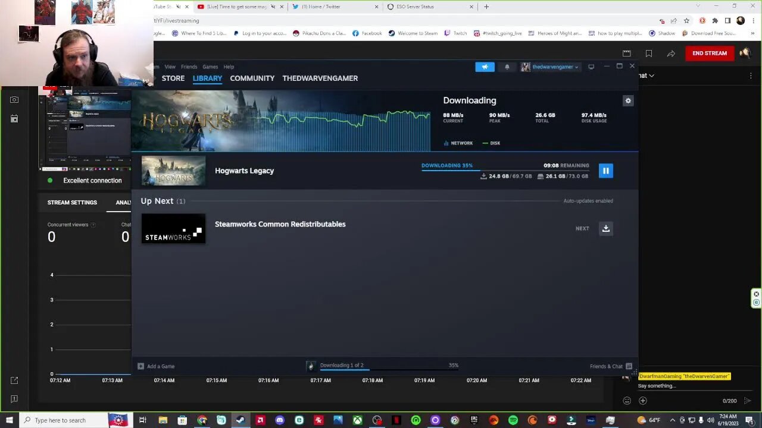Open Steam Friends menu
The height and width of the screenshot is (428, 762).
click(x=189, y=67)
